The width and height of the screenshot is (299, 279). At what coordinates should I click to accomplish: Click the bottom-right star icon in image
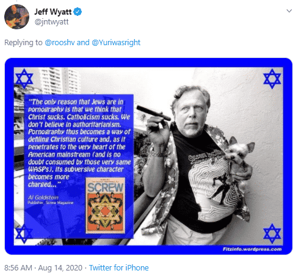[272, 234]
